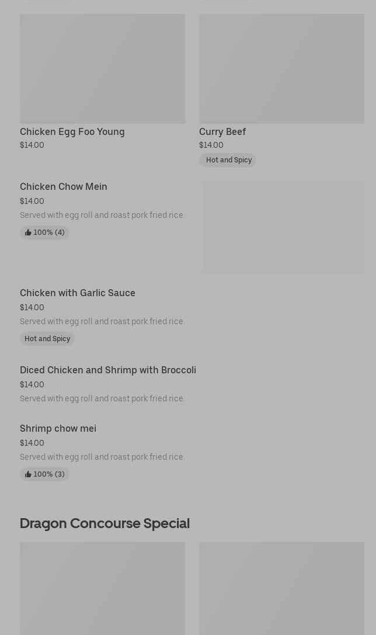Open second Dragon Concourse Special item photo
The width and height of the screenshot is (376, 635).
pos(281,588)
